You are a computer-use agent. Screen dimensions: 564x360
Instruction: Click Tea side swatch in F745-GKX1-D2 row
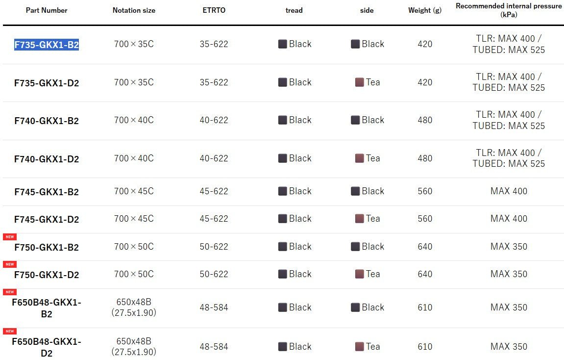(x=359, y=219)
